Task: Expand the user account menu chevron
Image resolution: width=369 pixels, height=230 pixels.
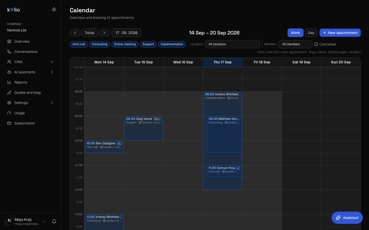Action: (x=44, y=222)
